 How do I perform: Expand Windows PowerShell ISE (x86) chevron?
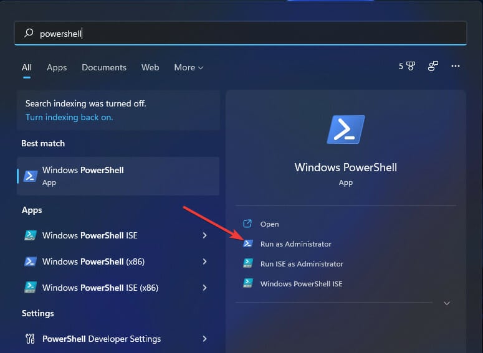coord(204,288)
